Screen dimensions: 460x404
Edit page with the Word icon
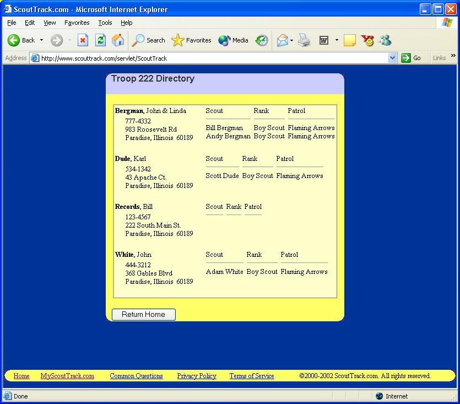[324, 40]
